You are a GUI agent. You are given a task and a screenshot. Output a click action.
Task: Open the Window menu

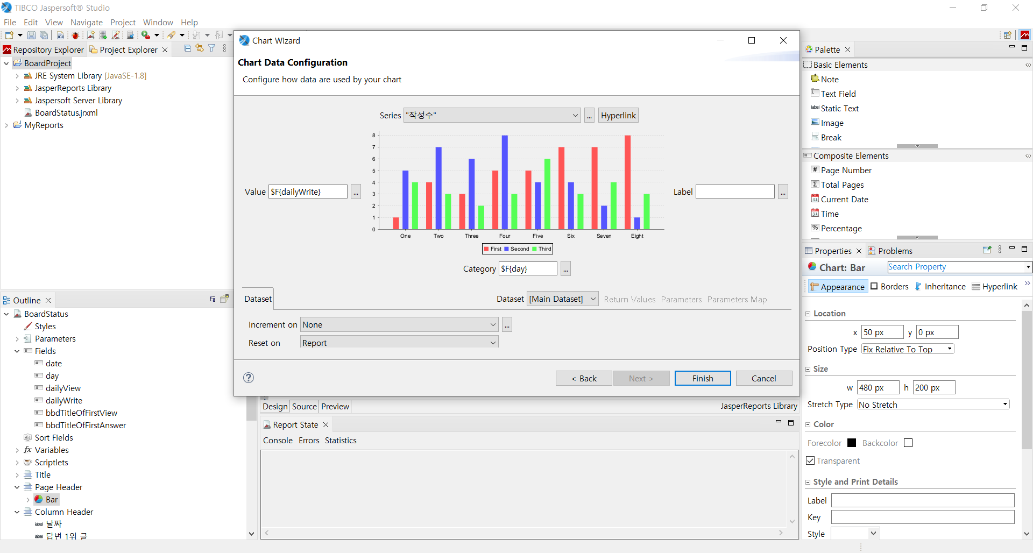158,22
